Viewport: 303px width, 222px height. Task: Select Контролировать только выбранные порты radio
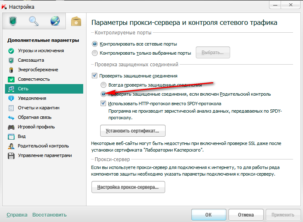95,53
